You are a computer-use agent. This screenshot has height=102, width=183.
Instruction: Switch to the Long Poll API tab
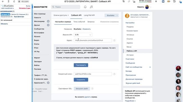click(x=89, y=15)
